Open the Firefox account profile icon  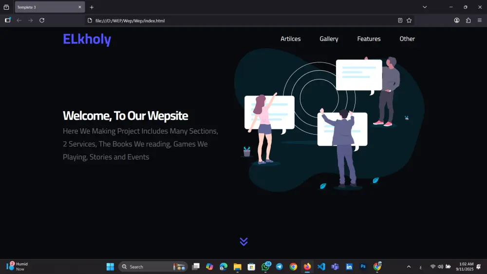coord(457,20)
